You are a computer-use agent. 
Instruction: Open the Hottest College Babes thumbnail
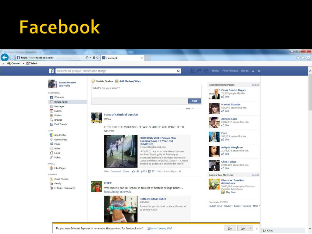121,209
